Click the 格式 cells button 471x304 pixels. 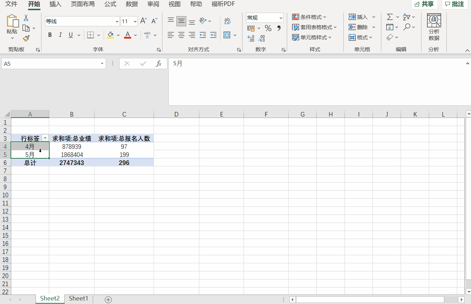(360, 37)
